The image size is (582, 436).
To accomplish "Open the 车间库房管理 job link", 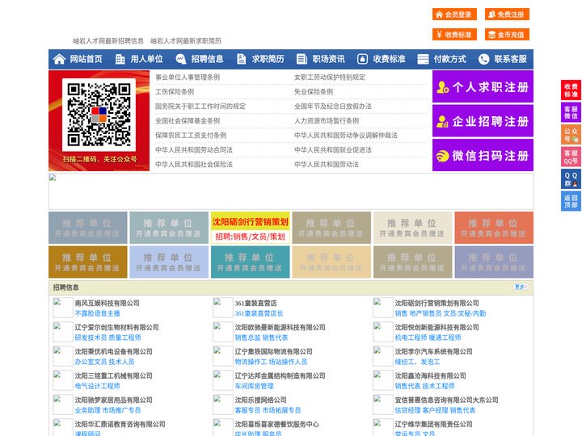I will [x=255, y=386].
